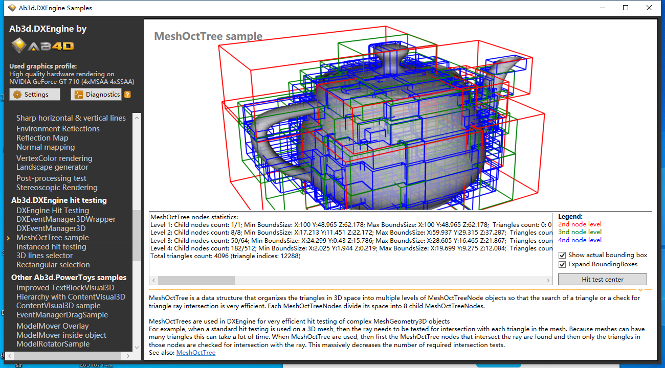
Task: Disable the 'Show actual bounding box' checkbox
Action: (562, 255)
